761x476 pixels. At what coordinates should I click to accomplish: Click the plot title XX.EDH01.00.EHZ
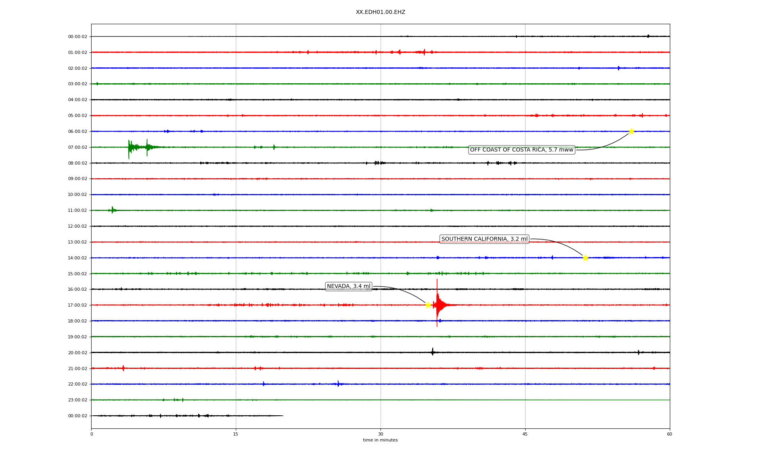coord(380,12)
